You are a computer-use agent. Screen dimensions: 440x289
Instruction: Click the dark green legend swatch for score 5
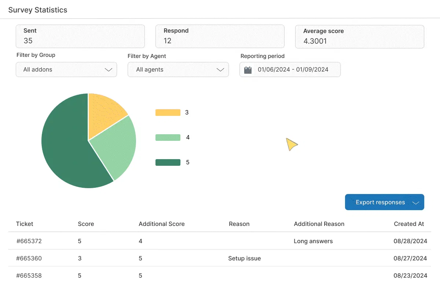point(168,162)
